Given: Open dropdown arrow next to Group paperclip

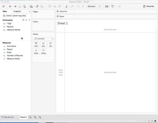Looking at the screenshot, I should tap(75, 7).
